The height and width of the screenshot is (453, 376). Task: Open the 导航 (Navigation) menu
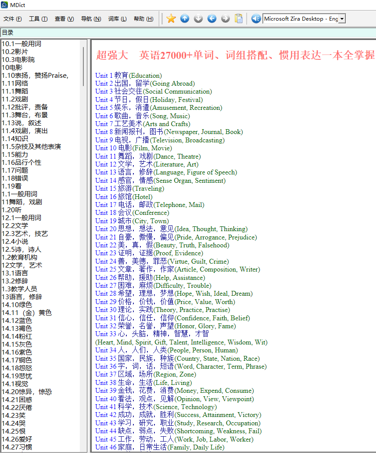90,19
